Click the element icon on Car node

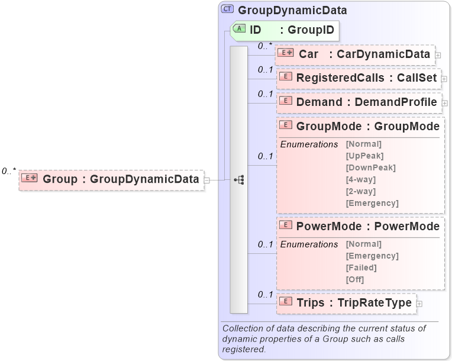(286, 54)
